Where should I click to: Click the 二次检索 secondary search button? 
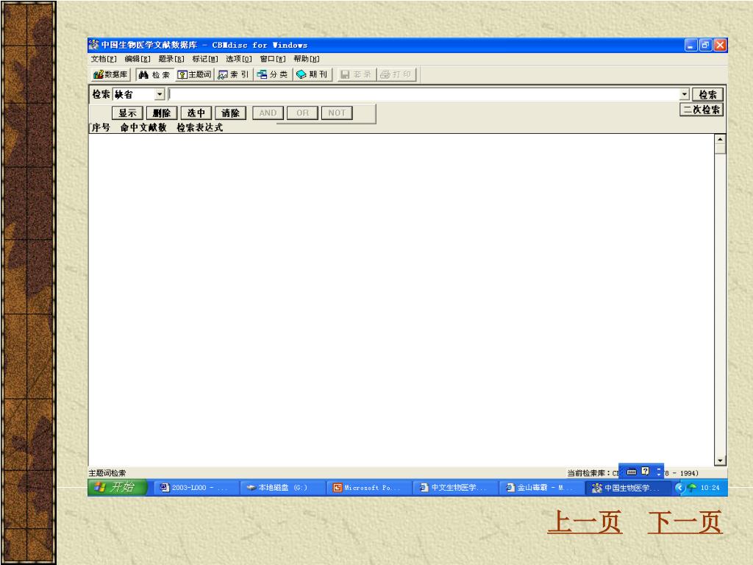702,110
